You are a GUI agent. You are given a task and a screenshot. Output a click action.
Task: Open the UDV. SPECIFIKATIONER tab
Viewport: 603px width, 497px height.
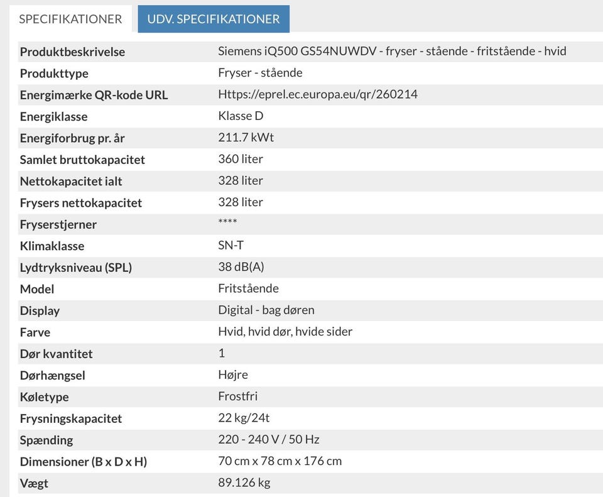tap(214, 19)
